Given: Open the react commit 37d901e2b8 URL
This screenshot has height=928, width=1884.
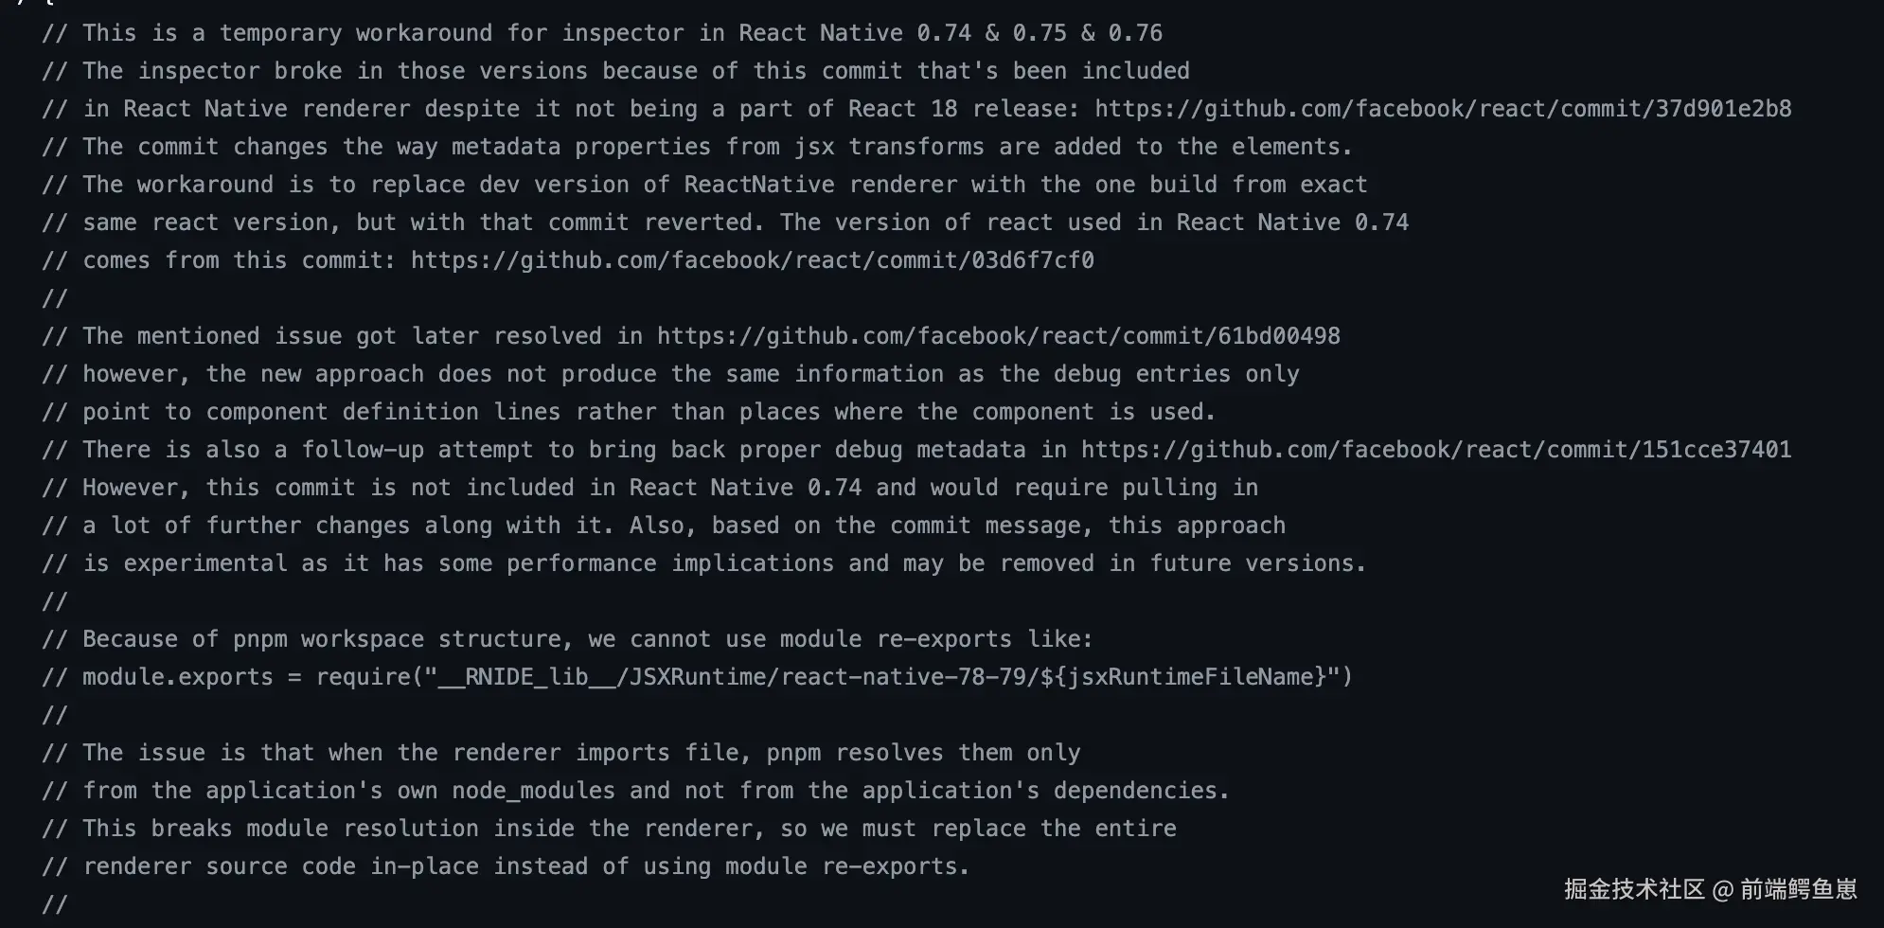Looking at the screenshot, I should coord(1442,109).
